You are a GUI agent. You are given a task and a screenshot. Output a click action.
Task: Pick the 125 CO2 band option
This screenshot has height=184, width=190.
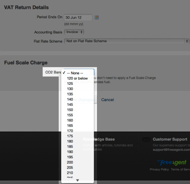70,84
